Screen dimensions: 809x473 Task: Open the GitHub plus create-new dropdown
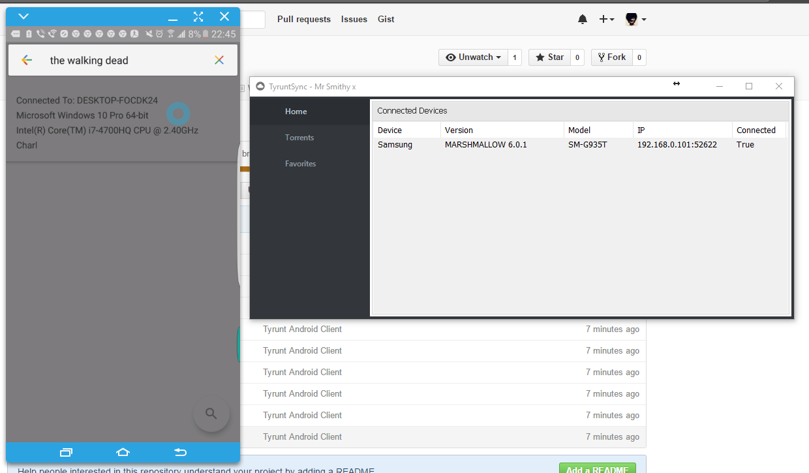[x=607, y=20]
